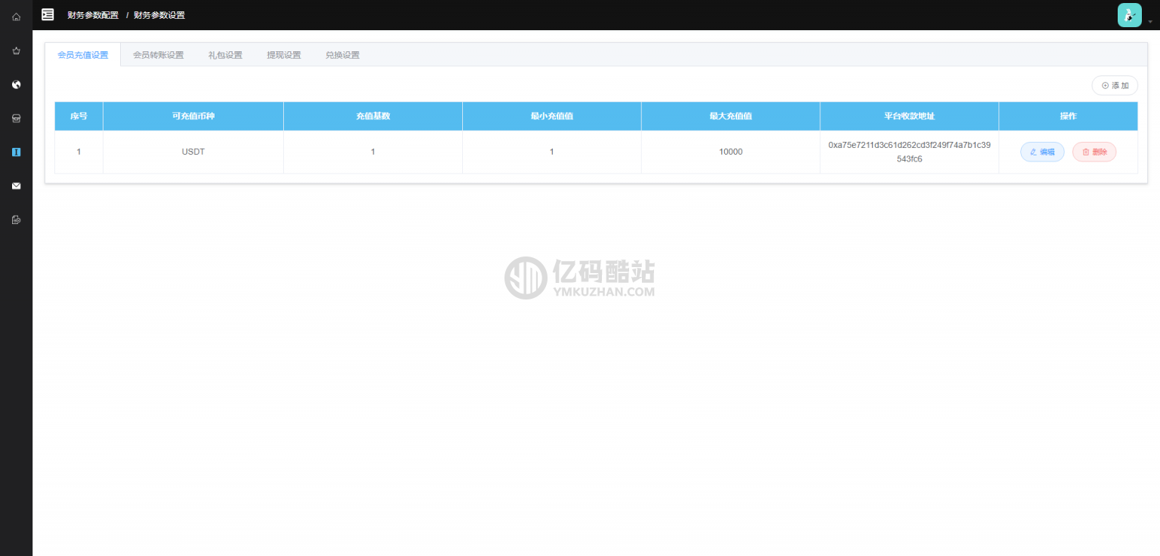Image resolution: width=1160 pixels, height=556 pixels.
Task: Open the 兑换设置 tab
Action: pos(342,55)
